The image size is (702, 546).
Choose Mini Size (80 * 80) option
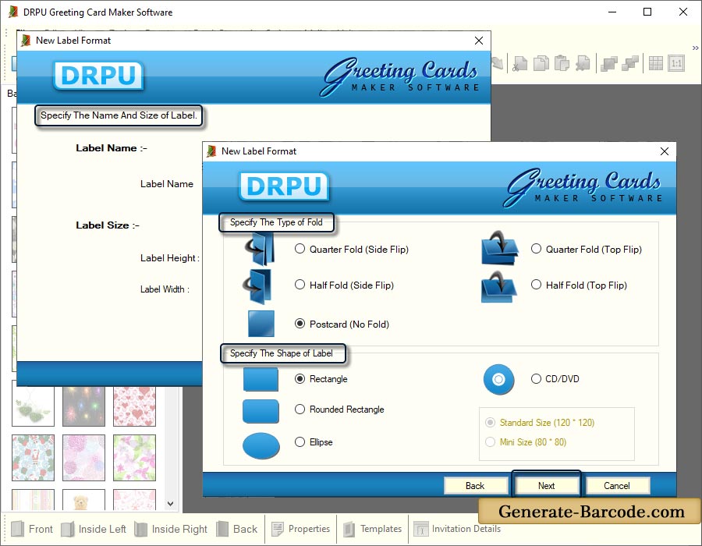pos(491,442)
